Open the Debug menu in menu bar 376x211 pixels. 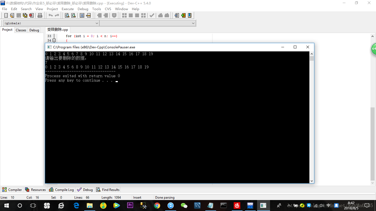(x=83, y=9)
